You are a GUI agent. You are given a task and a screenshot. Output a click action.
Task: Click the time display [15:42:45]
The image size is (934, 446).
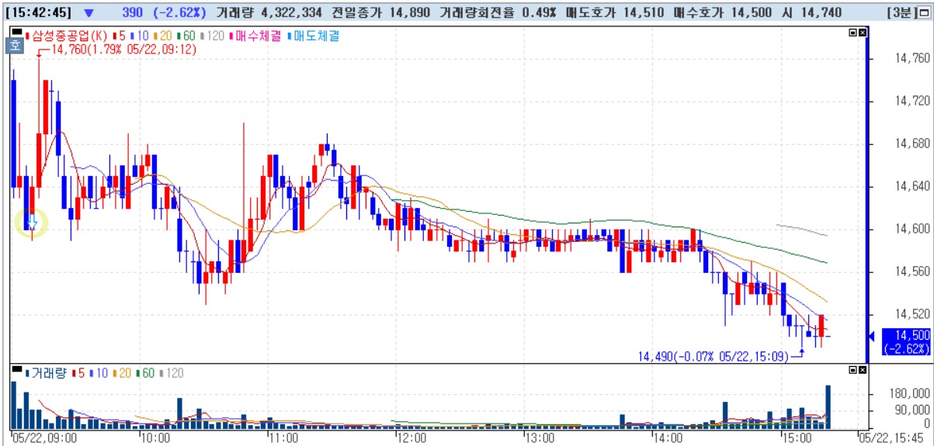[x=38, y=13]
